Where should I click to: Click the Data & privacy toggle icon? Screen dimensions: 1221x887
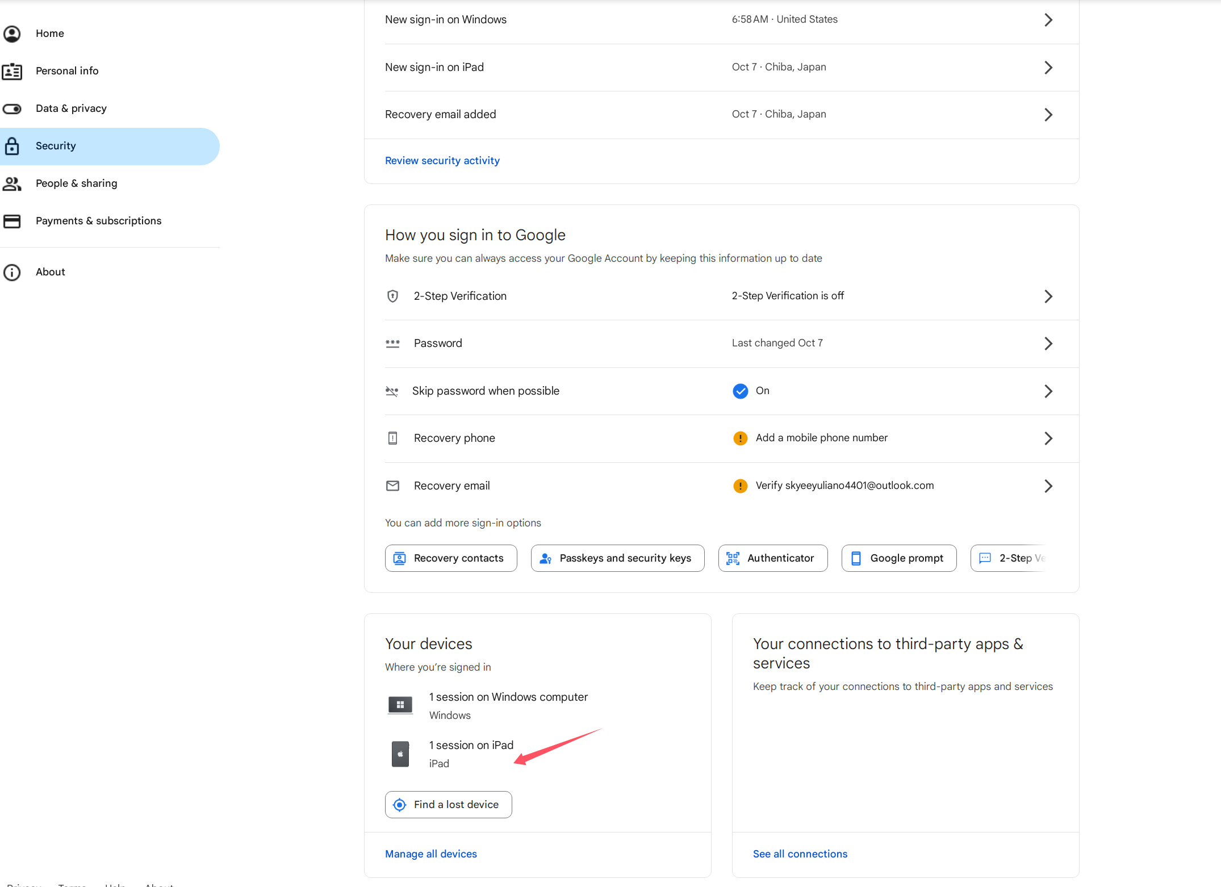[12, 108]
